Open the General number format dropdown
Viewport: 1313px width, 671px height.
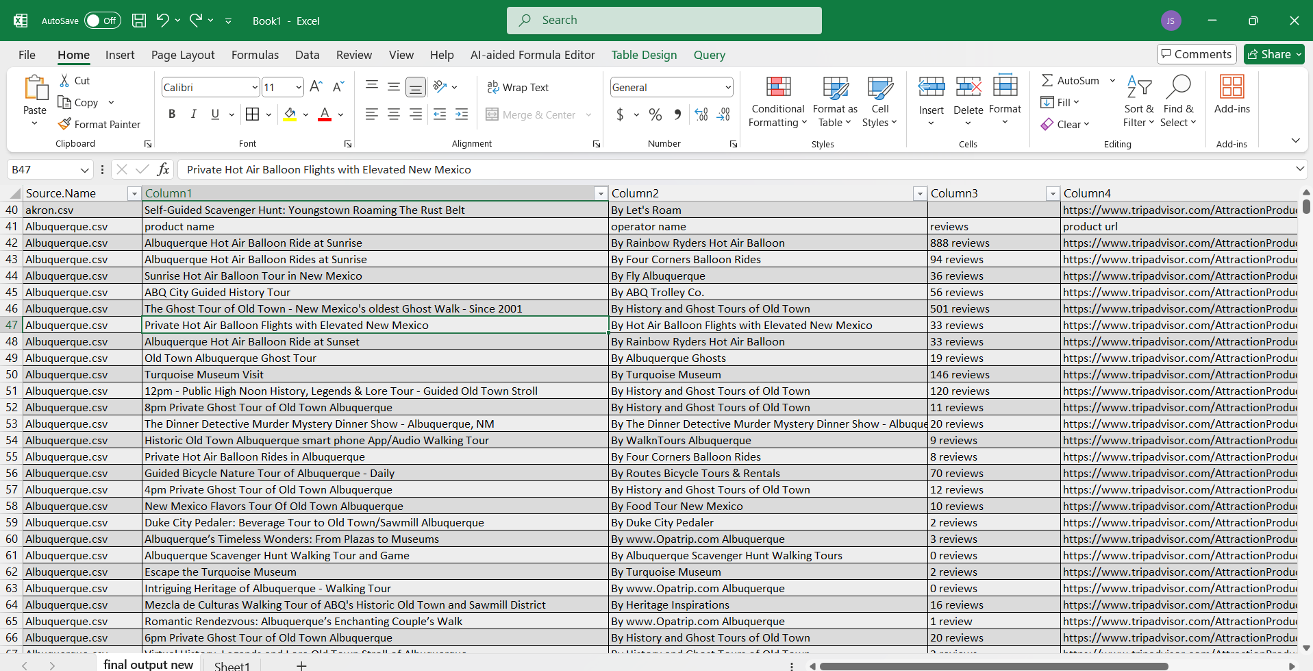click(727, 87)
